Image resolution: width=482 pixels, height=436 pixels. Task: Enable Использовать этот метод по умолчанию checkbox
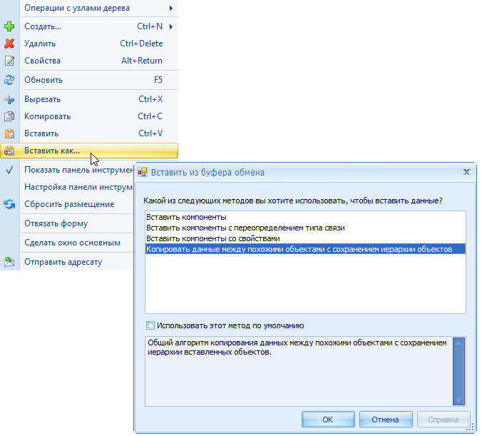[150, 325]
